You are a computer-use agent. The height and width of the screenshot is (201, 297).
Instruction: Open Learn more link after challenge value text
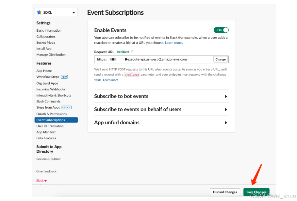[111, 80]
